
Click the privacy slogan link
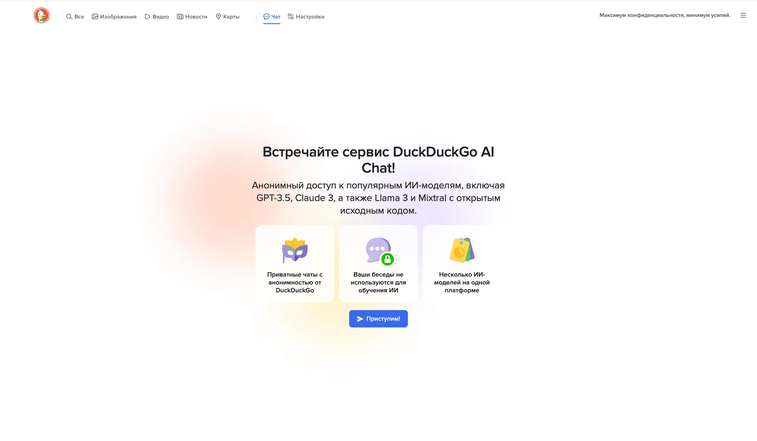(x=665, y=15)
